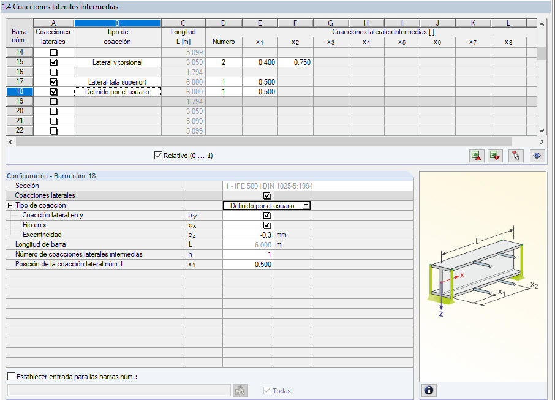555x400 pixels.
Task: Toggle Coacción lateral en y checkbox
Action: (x=267, y=216)
